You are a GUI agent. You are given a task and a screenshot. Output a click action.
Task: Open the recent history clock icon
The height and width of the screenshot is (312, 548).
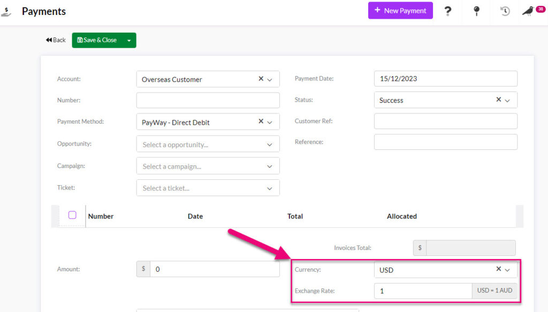(x=505, y=11)
